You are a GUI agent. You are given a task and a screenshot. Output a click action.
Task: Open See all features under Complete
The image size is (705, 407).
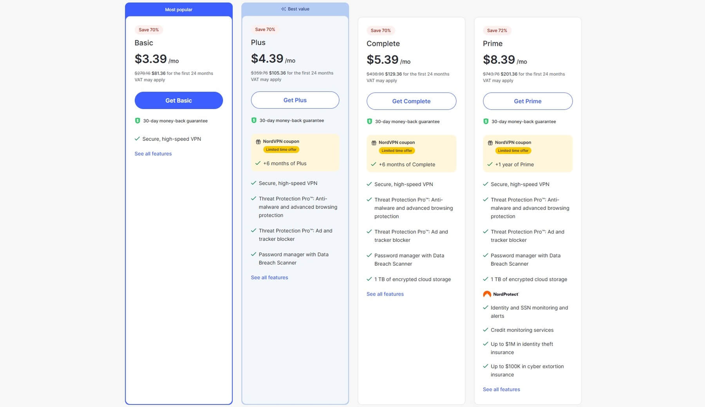click(385, 294)
